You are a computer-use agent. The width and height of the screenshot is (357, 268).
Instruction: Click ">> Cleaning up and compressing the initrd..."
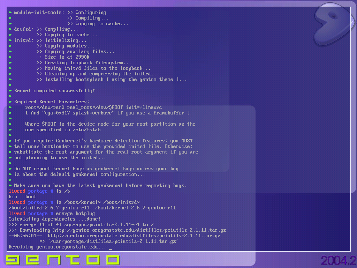point(98,74)
